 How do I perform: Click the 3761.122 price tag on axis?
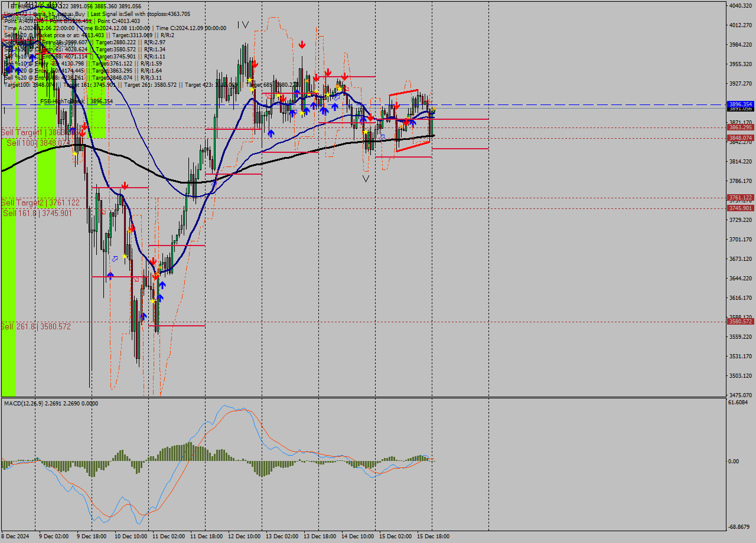(x=740, y=198)
